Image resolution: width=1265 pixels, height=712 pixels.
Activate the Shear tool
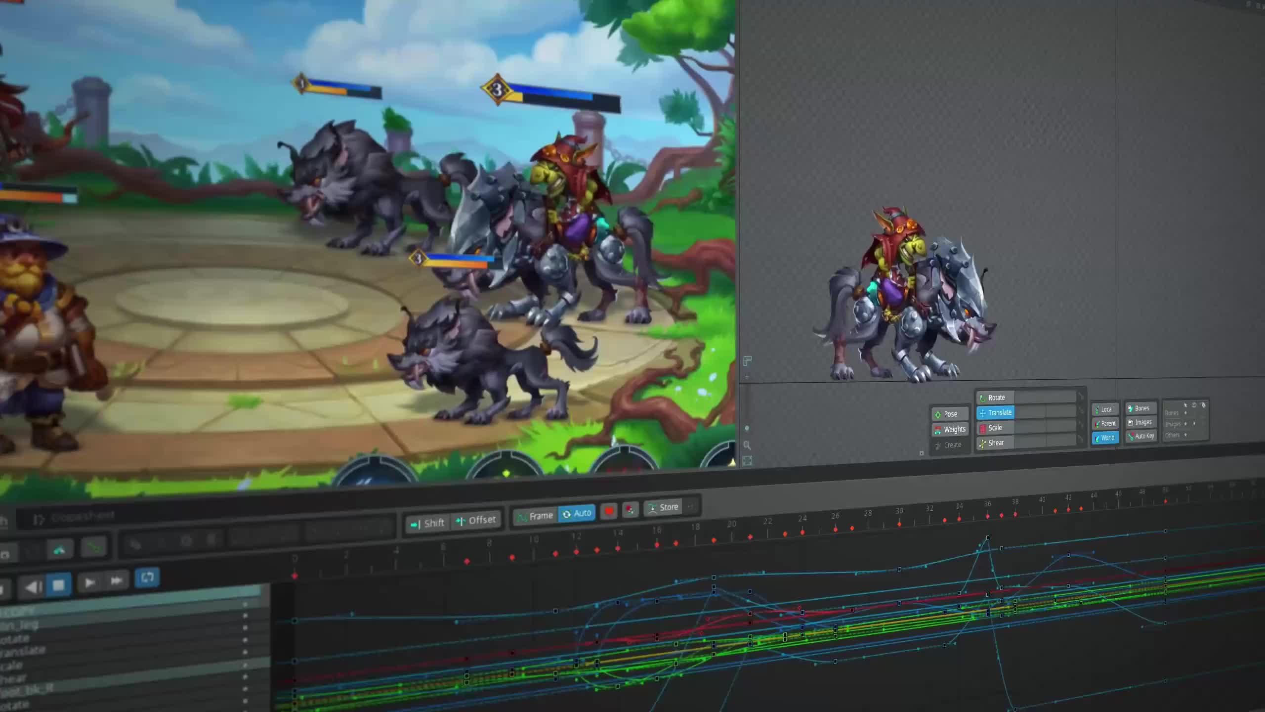click(996, 443)
